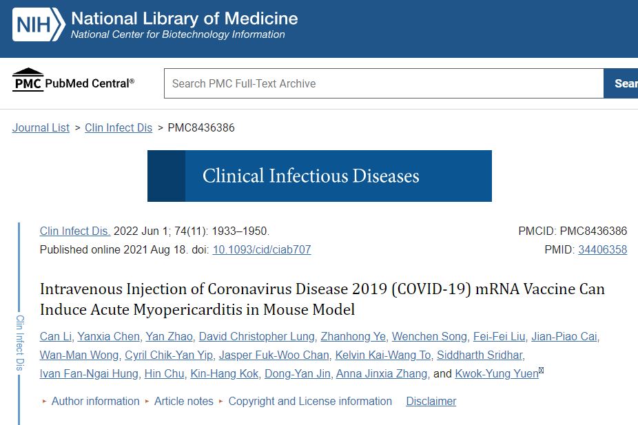Click the Clinical Infectious Diseases banner
Image resolution: width=638 pixels, height=425 pixels.
click(319, 176)
